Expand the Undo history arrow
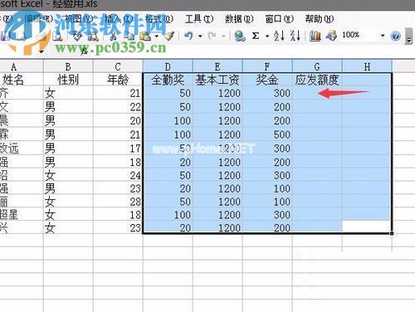Screen dimensions: 415x312 tap(200, 36)
